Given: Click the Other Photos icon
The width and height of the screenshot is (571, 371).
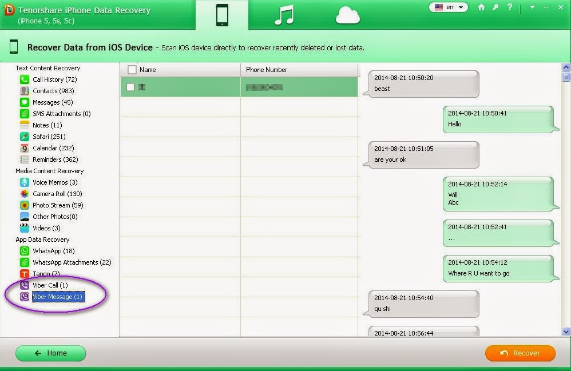Looking at the screenshot, I should click(25, 217).
